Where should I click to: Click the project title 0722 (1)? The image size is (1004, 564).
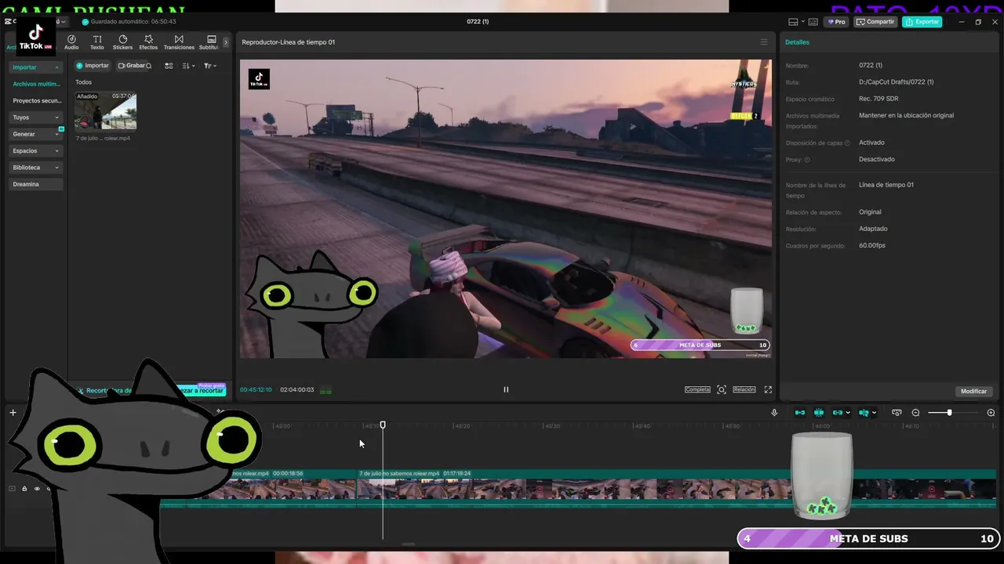tap(478, 22)
